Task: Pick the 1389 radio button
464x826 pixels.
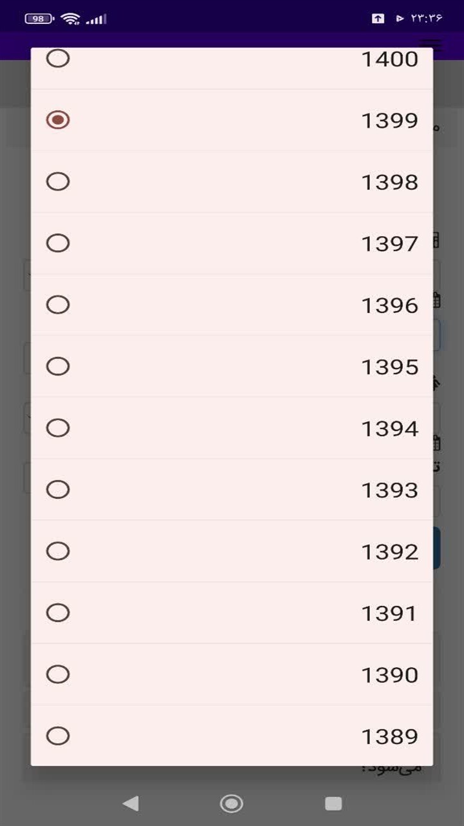Action: tap(58, 736)
